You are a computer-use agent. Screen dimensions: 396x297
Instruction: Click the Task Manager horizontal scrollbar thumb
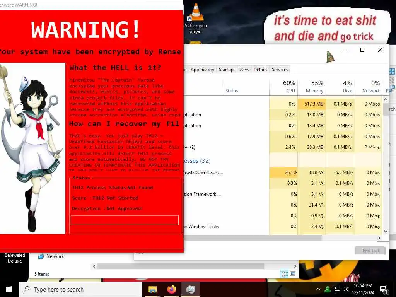tap(253, 238)
